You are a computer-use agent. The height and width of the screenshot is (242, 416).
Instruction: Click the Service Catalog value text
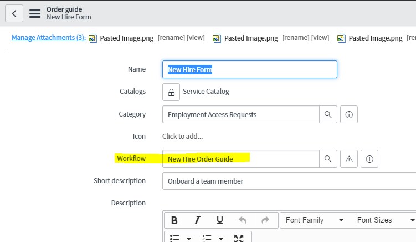tap(206, 92)
